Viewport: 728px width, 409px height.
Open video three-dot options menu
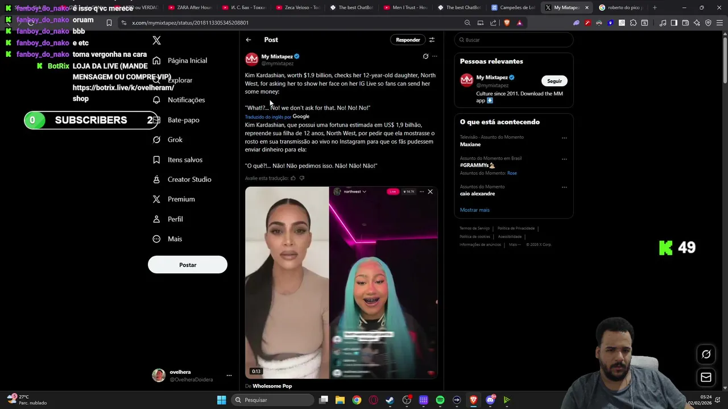point(421,191)
